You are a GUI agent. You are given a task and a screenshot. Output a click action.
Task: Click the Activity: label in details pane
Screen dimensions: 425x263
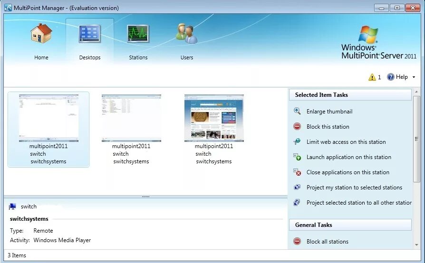click(x=20, y=240)
